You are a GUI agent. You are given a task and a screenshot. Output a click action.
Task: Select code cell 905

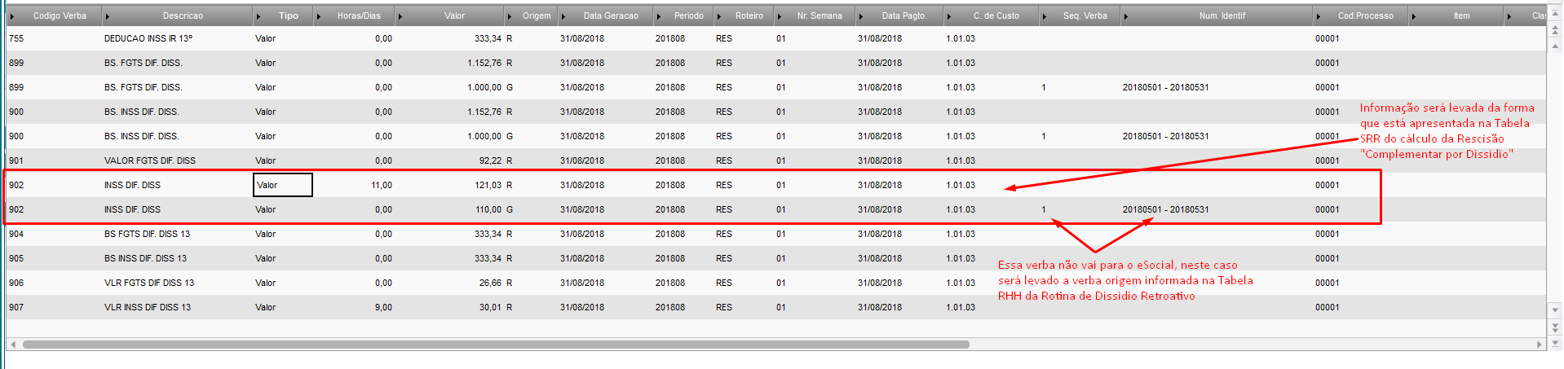[16, 258]
